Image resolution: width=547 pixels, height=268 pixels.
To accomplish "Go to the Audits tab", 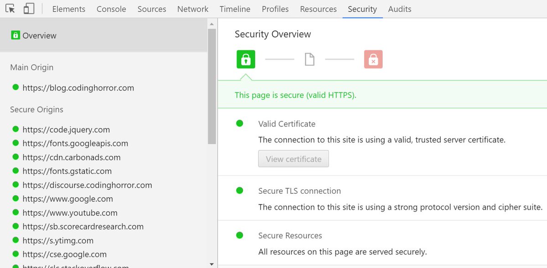I will [400, 9].
